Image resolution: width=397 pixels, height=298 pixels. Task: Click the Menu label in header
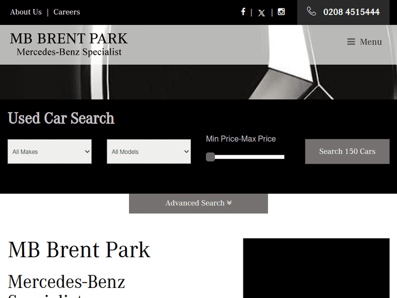point(371,42)
